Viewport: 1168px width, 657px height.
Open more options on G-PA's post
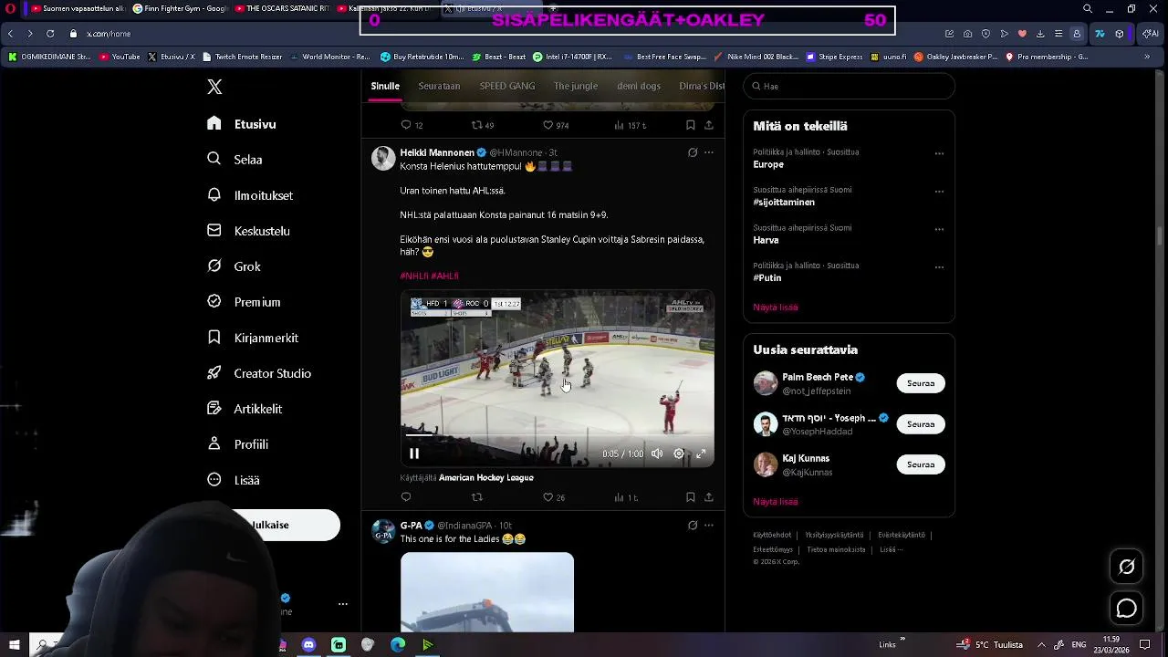click(709, 525)
